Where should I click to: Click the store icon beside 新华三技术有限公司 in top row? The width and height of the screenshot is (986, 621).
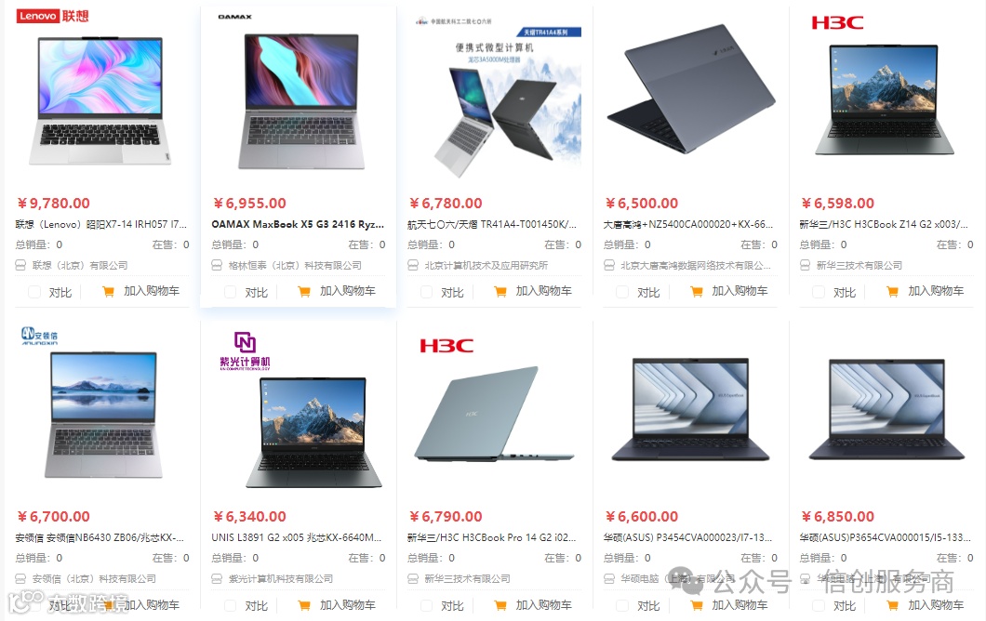click(x=805, y=265)
